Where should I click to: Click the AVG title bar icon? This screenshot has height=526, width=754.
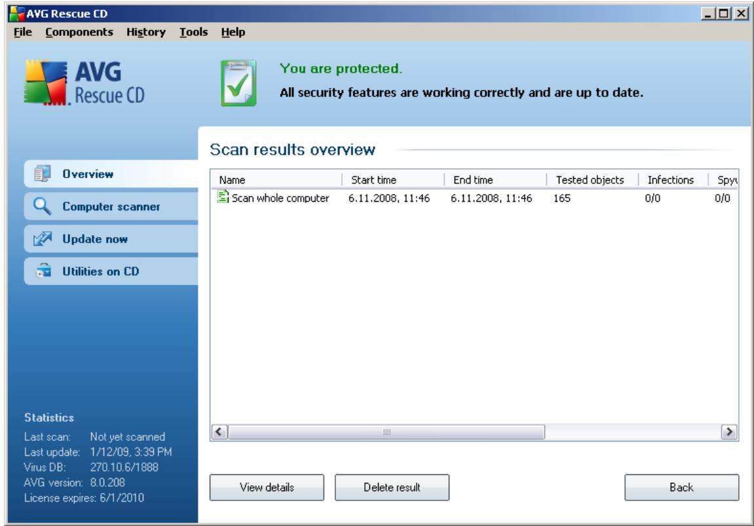[17, 14]
